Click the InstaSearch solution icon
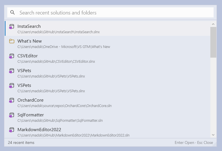Screen dimensions: 222x151 pos(12,27)
